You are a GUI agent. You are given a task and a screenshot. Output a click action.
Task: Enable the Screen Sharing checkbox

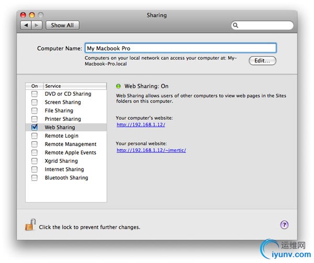pos(35,102)
